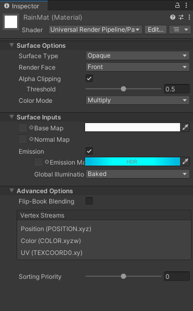Click the Vertex Streams list header
This screenshot has width=193, height=311.
tap(104, 215)
